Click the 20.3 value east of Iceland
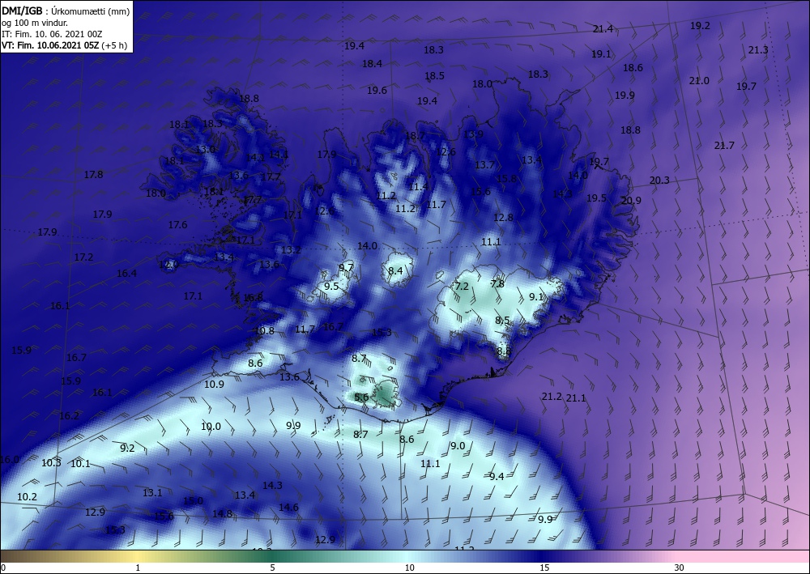Image resolution: width=810 pixels, height=574 pixels. point(659,181)
